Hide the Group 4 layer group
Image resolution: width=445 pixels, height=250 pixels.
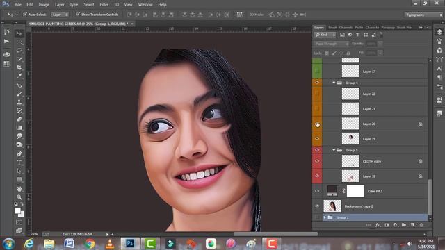pos(317,83)
